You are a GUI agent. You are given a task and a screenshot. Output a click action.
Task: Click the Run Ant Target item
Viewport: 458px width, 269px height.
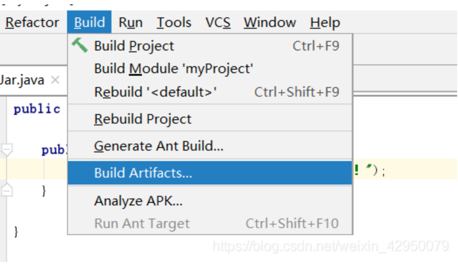[x=142, y=224]
